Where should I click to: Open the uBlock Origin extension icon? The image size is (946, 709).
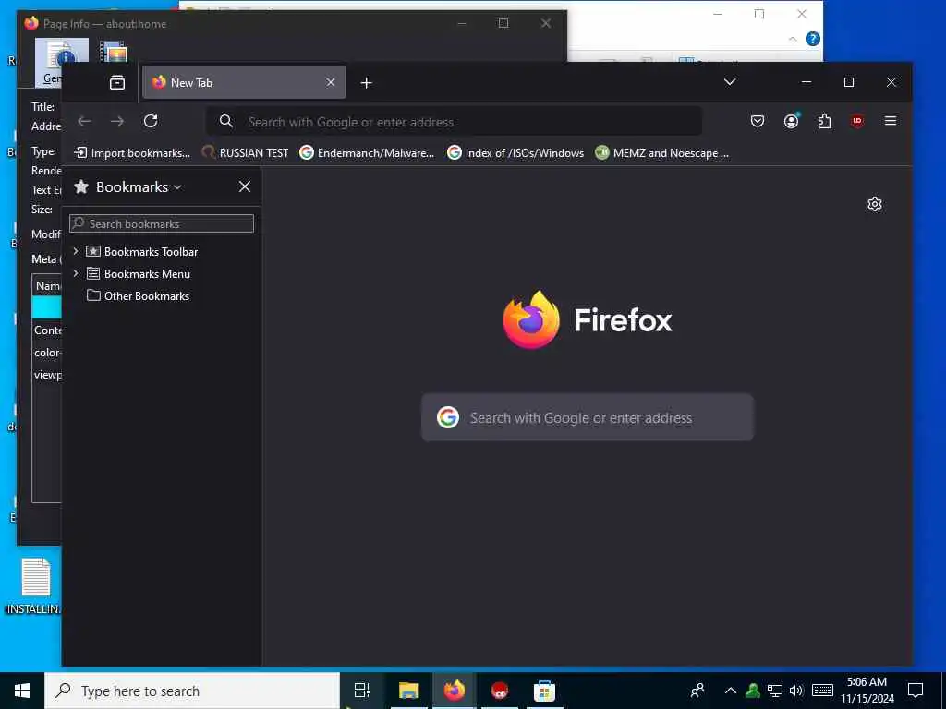point(857,121)
